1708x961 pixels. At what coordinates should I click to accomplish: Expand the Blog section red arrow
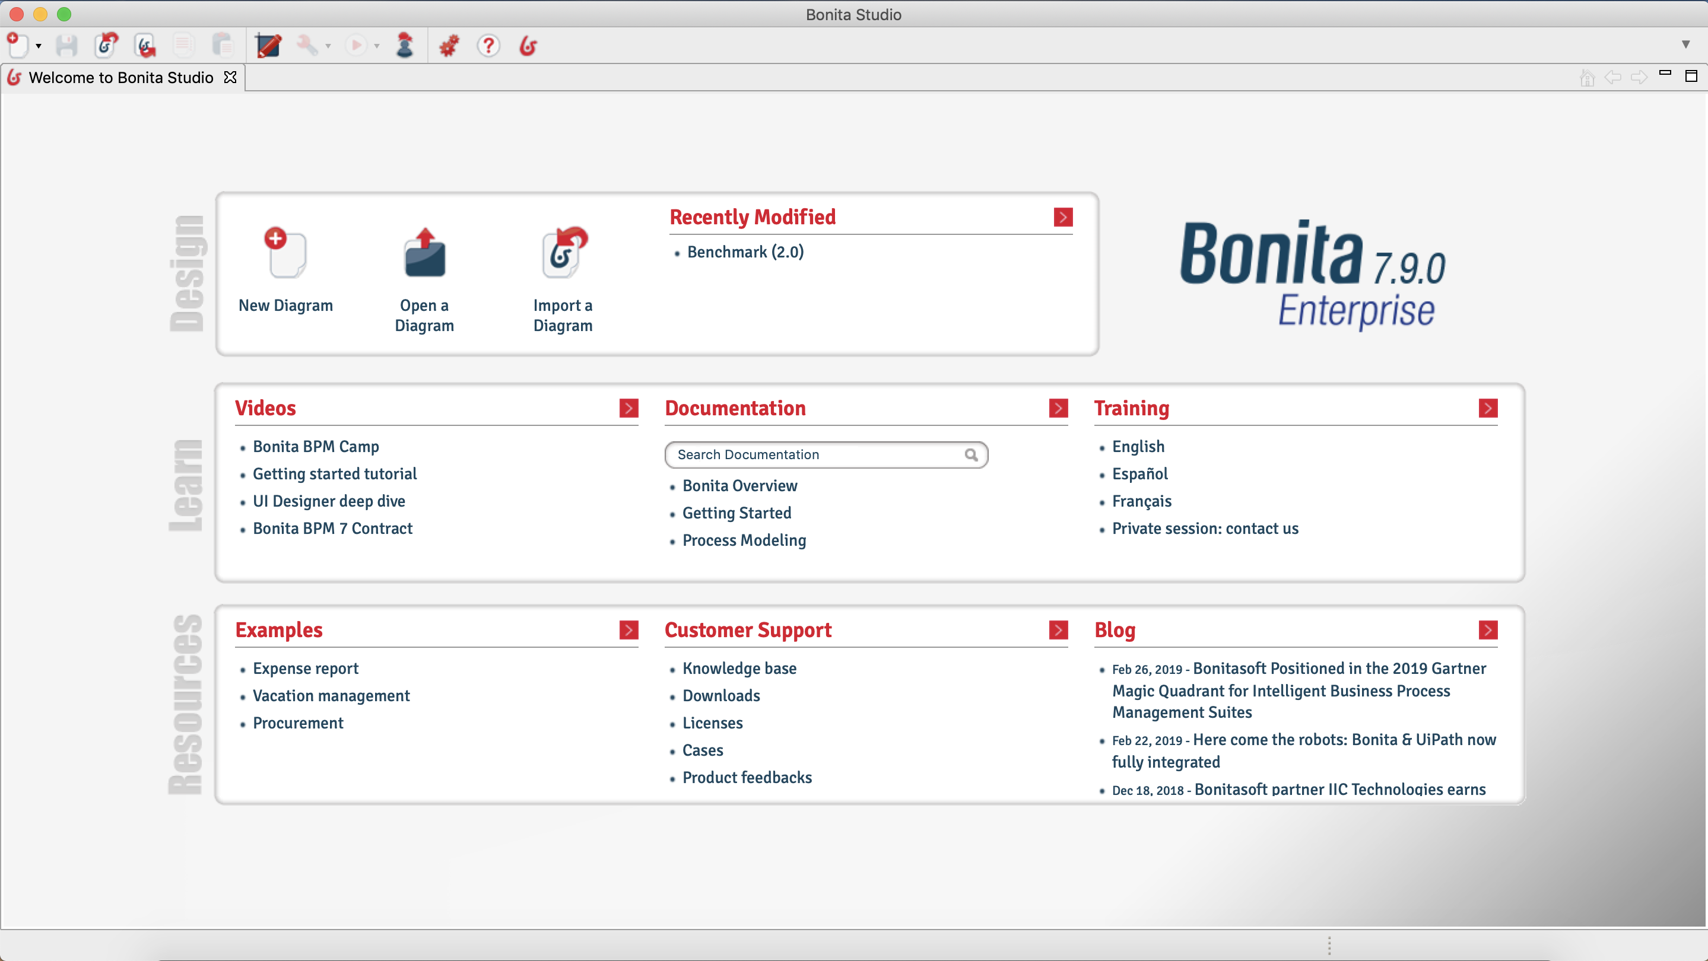coord(1487,629)
